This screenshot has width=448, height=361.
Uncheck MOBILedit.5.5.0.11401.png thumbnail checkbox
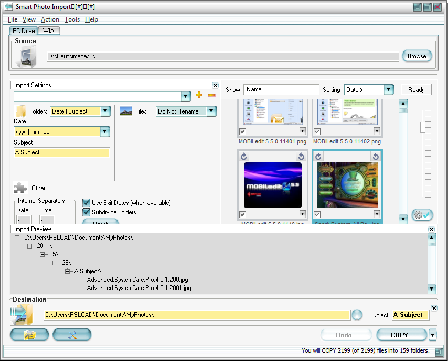click(242, 132)
